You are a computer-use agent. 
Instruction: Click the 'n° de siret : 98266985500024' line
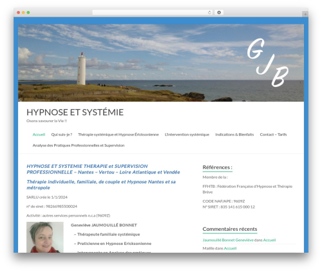coord(52,206)
